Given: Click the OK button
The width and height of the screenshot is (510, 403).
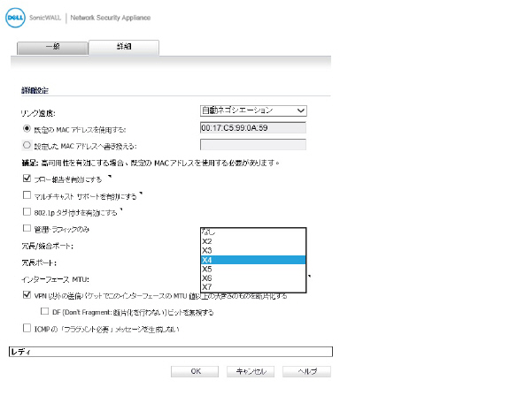Looking at the screenshot, I should [195, 371].
